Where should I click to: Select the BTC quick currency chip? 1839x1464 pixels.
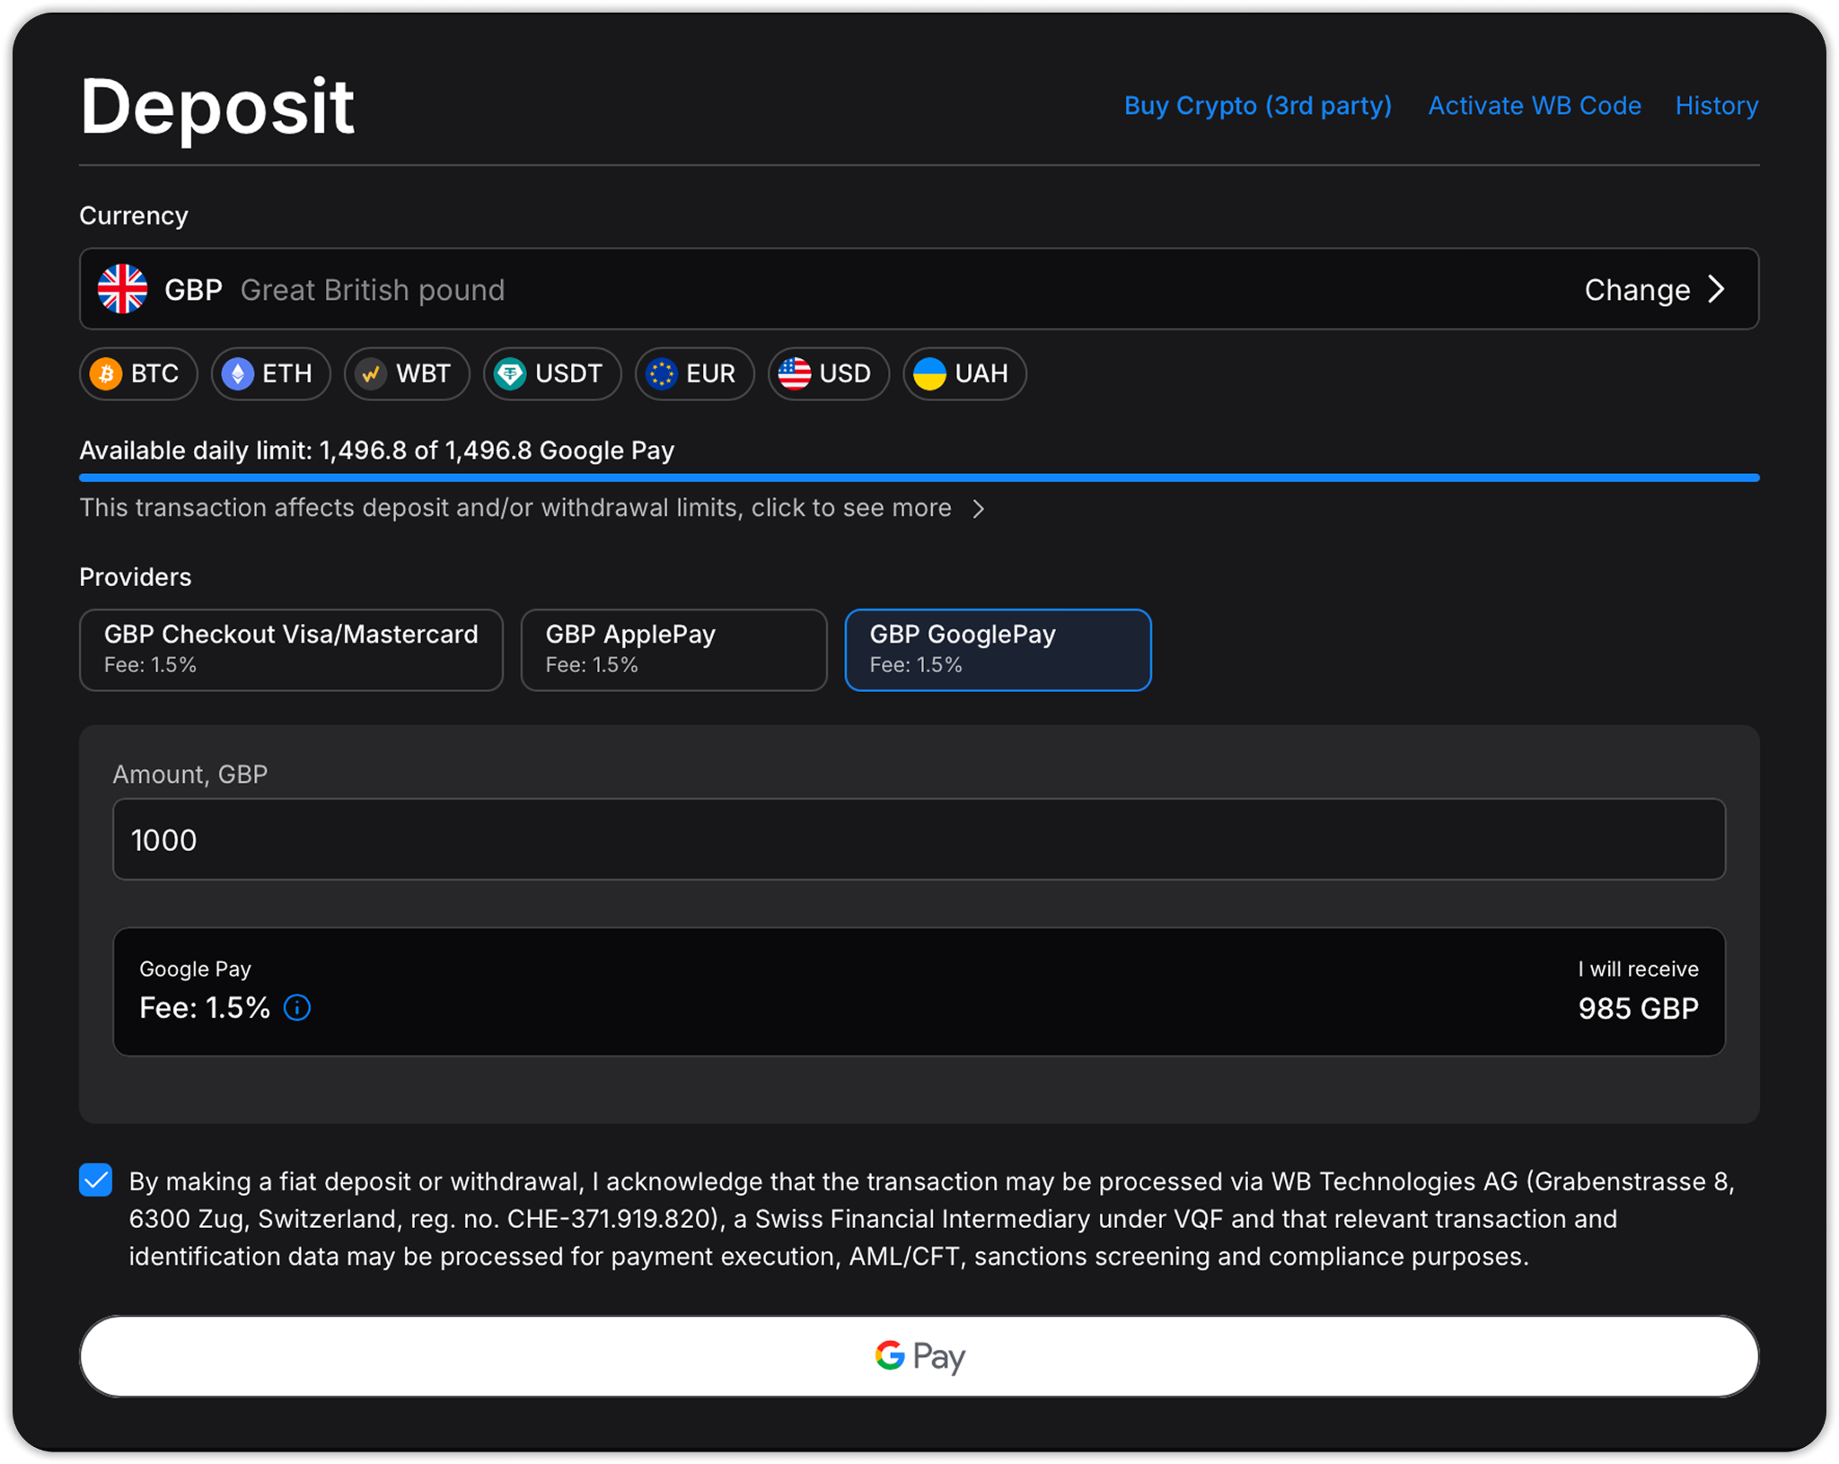coord(138,373)
